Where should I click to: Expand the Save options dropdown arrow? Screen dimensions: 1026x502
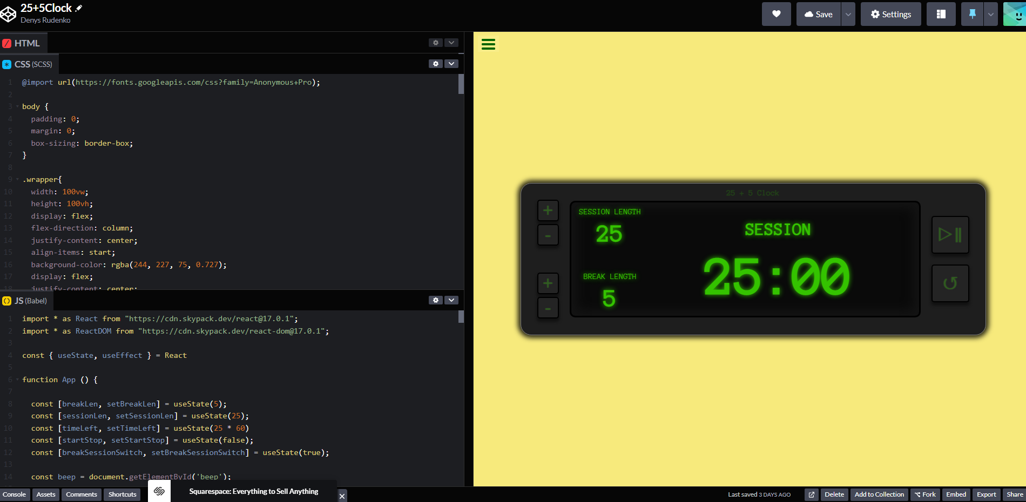point(848,14)
